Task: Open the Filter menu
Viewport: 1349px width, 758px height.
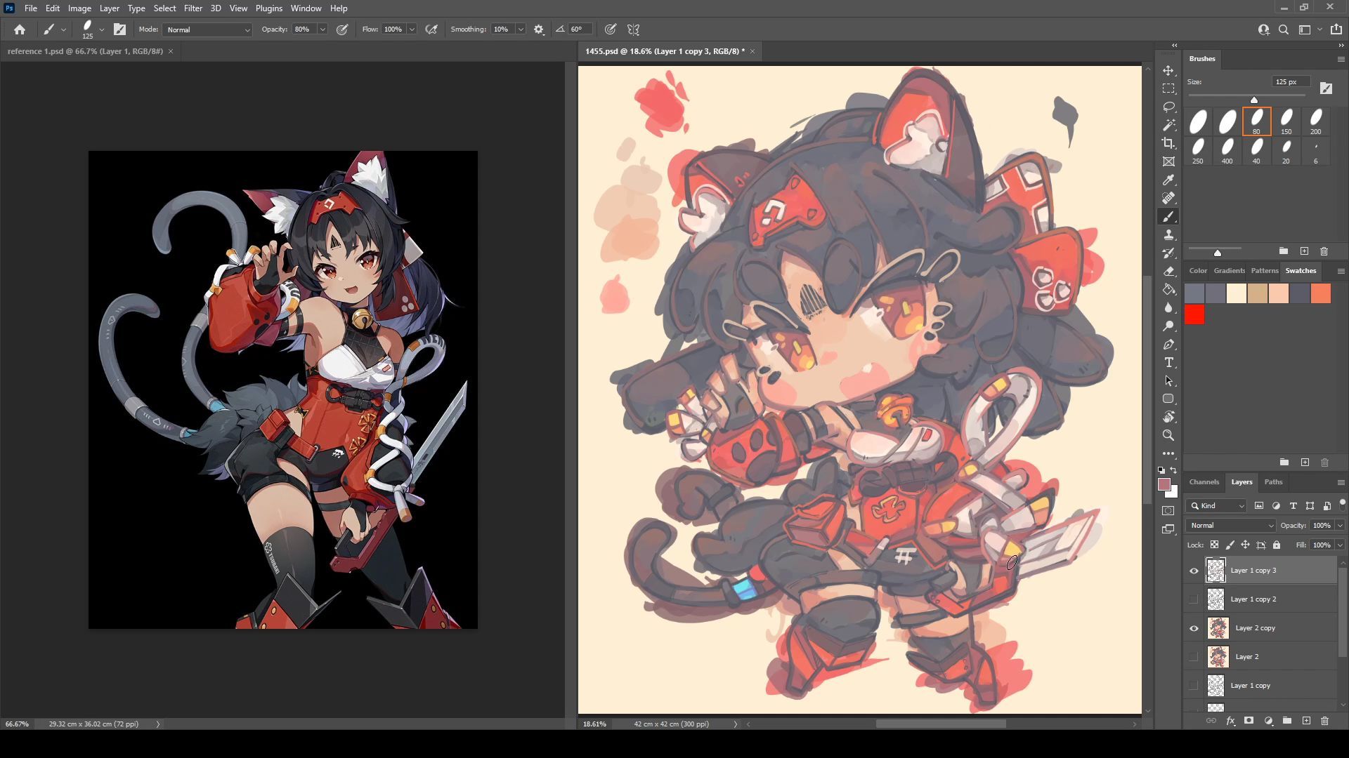Action: point(193,8)
